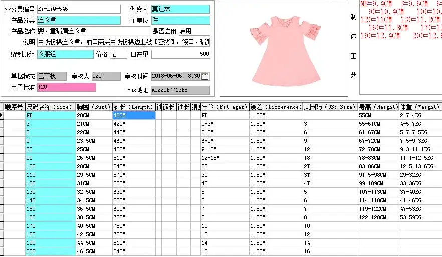
Task: Click the 胸围 (Bust) column header
Action: click(x=94, y=107)
